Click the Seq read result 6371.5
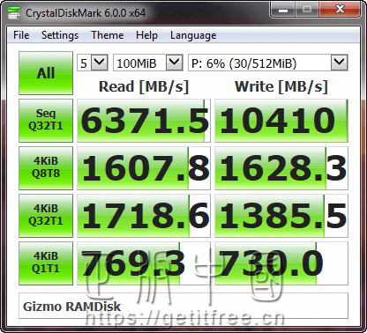The height and width of the screenshot is (333, 367). 144,121
